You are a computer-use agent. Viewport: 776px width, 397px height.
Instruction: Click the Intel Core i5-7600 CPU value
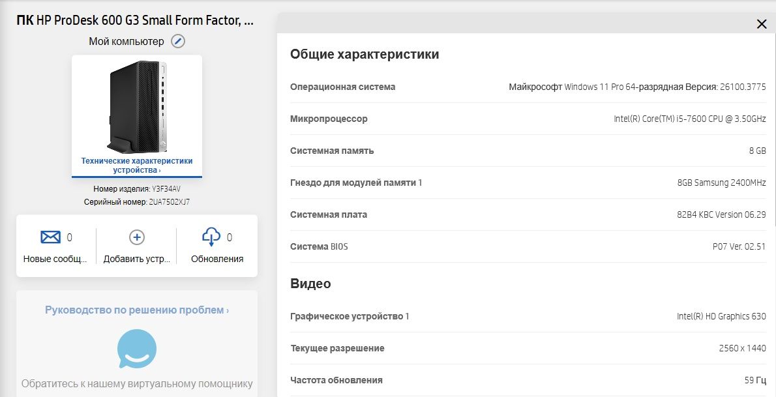click(690, 119)
